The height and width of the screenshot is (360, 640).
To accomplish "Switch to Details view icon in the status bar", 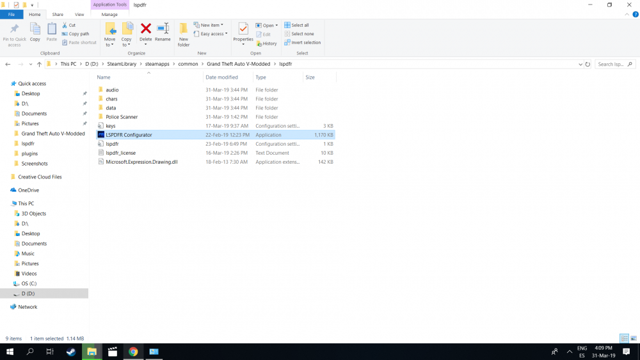I will coord(624,338).
